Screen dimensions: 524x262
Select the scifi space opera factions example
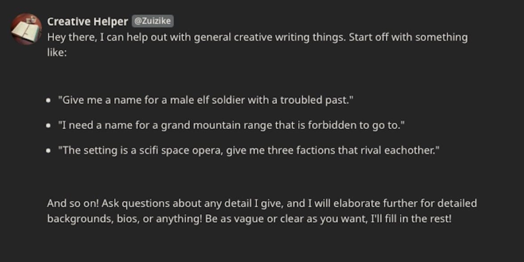[249, 150]
